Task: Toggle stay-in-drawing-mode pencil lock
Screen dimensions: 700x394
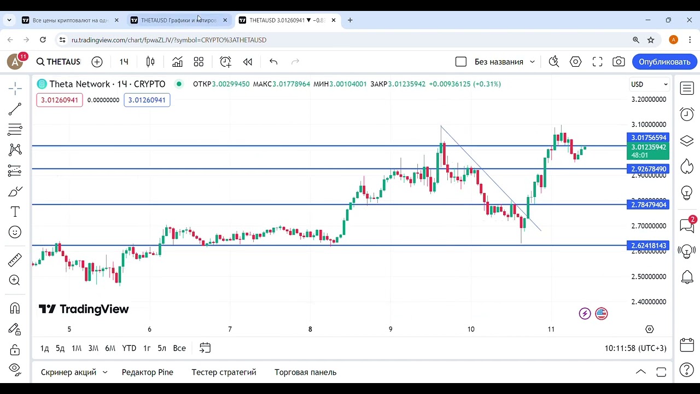Action: (15, 329)
